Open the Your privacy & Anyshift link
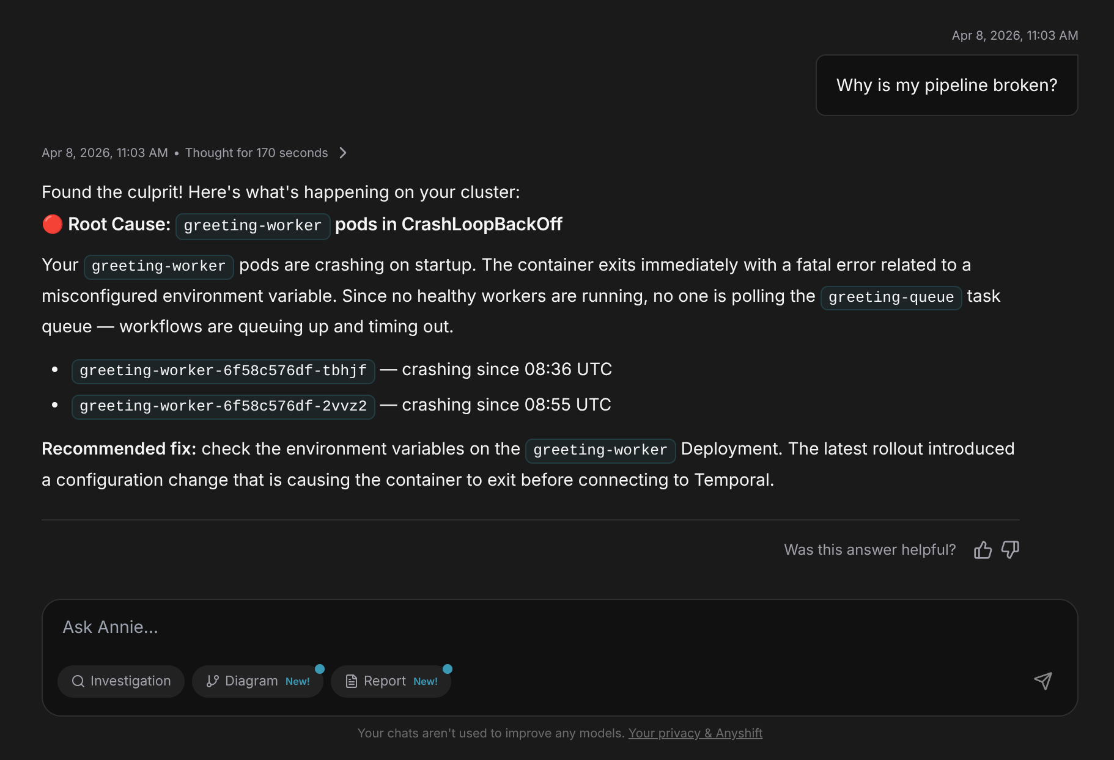Image resolution: width=1114 pixels, height=760 pixels. point(695,733)
